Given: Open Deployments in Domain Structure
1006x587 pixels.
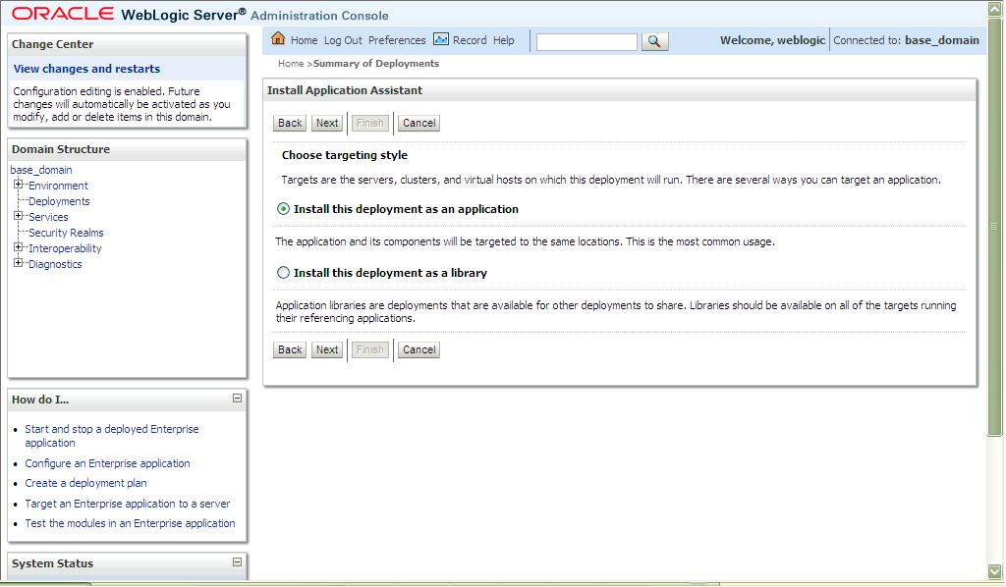Looking at the screenshot, I should pyautogui.click(x=59, y=201).
